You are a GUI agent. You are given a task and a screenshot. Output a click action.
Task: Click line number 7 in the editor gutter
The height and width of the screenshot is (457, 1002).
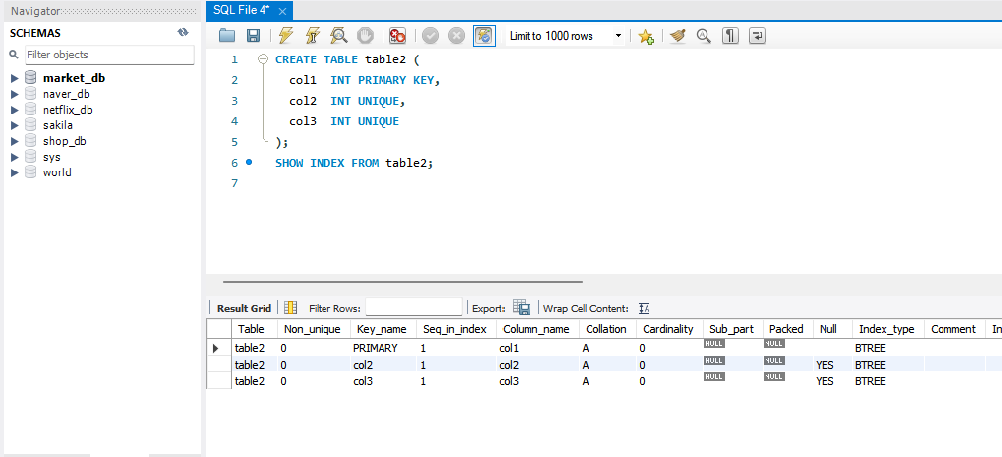click(x=235, y=183)
